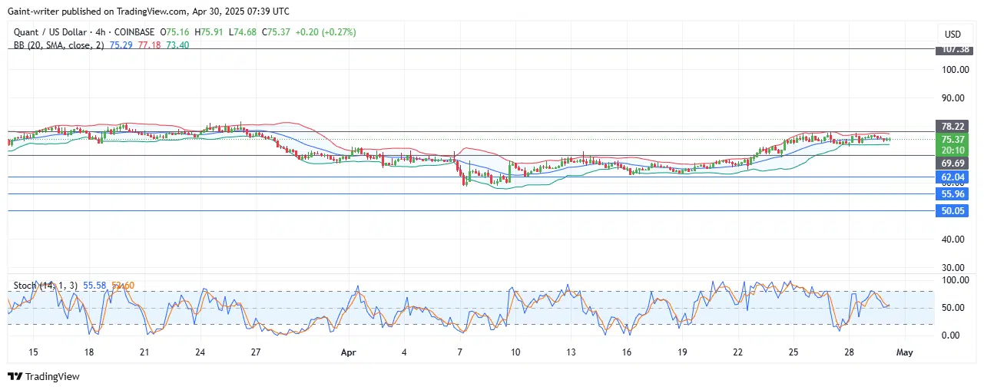Click the 18 date label on the time axis

(89, 352)
